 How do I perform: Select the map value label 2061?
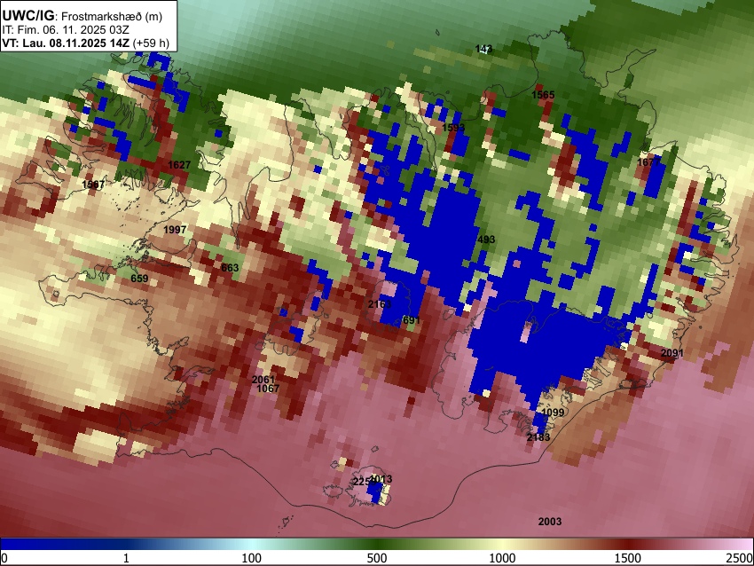click(263, 380)
